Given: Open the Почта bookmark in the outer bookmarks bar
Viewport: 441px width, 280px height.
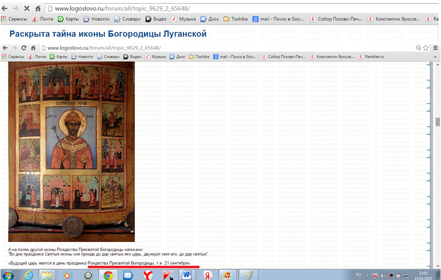Looking at the screenshot, I should point(43,19).
